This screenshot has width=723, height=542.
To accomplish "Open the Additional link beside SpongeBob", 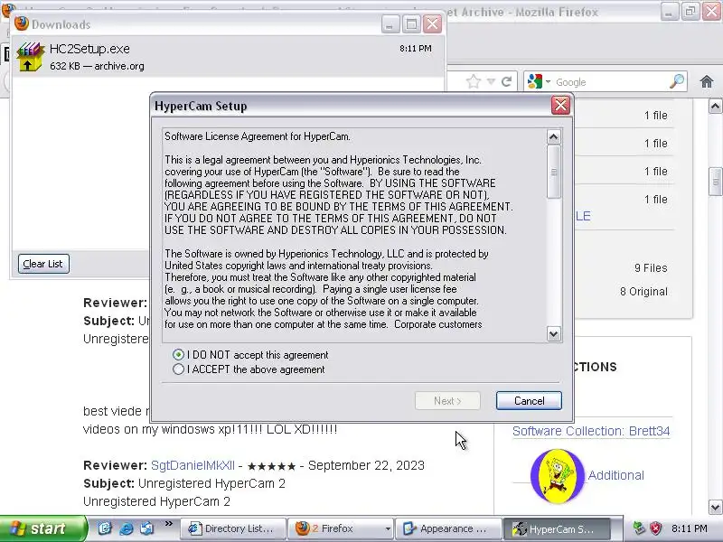I will pos(616,475).
